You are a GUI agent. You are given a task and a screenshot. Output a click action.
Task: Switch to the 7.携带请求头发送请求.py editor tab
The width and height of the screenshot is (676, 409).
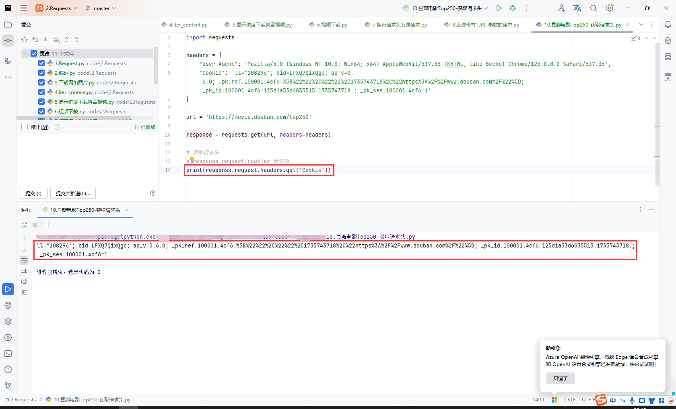coord(396,25)
